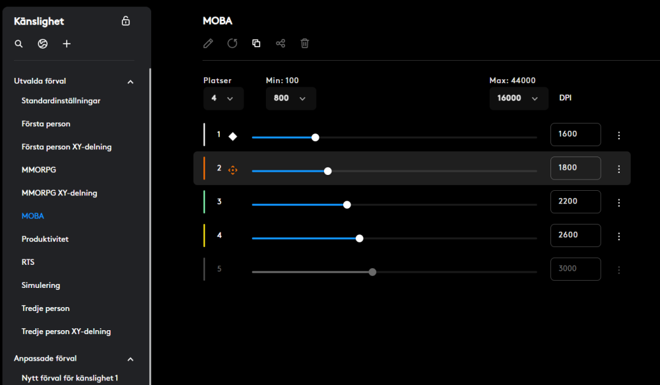Select the MMORPG XY-delning preset
This screenshot has width=660, height=385.
pyautogui.click(x=59, y=193)
